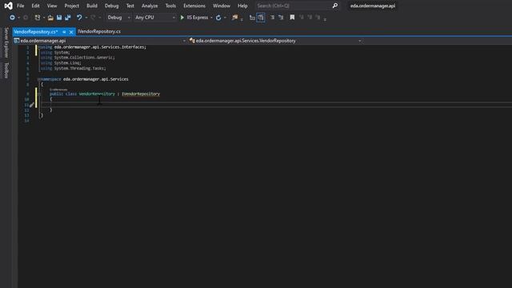Click the Visual Studio logo icon

pos(9,6)
